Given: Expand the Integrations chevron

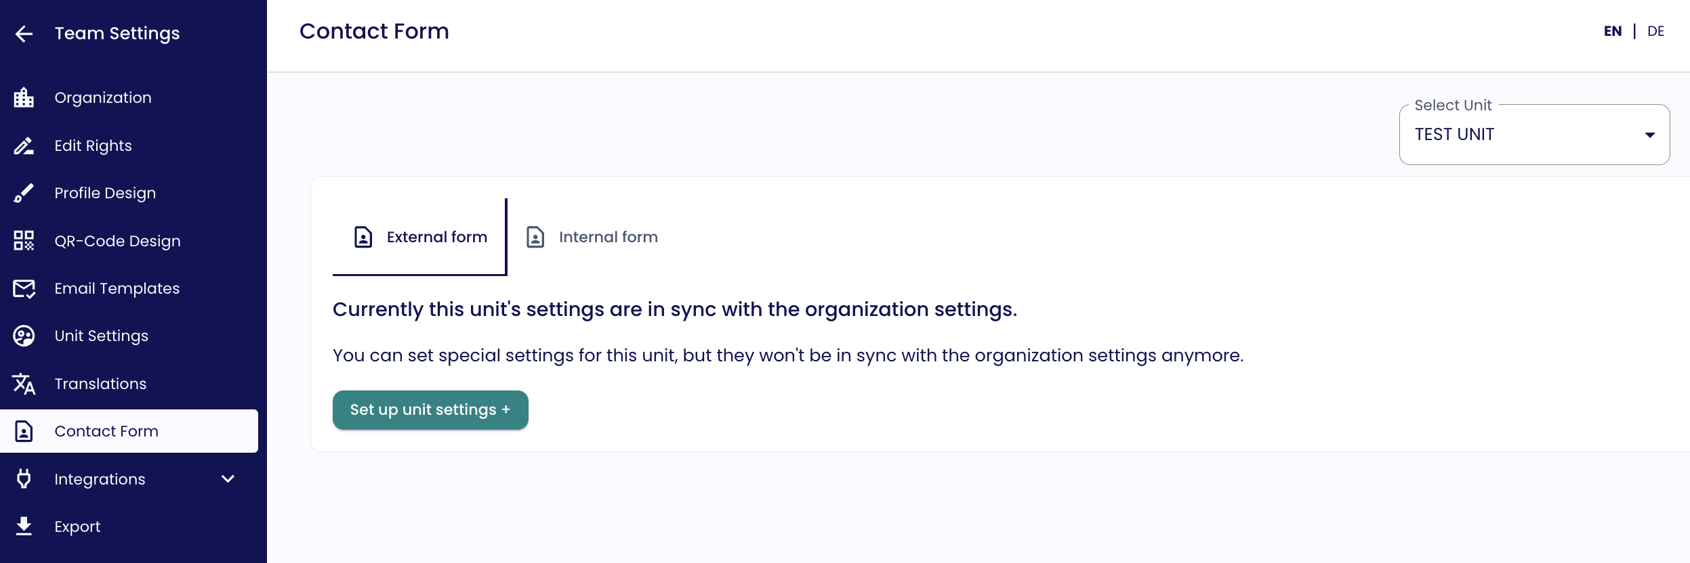Looking at the screenshot, I should click(x=228, y=478).
